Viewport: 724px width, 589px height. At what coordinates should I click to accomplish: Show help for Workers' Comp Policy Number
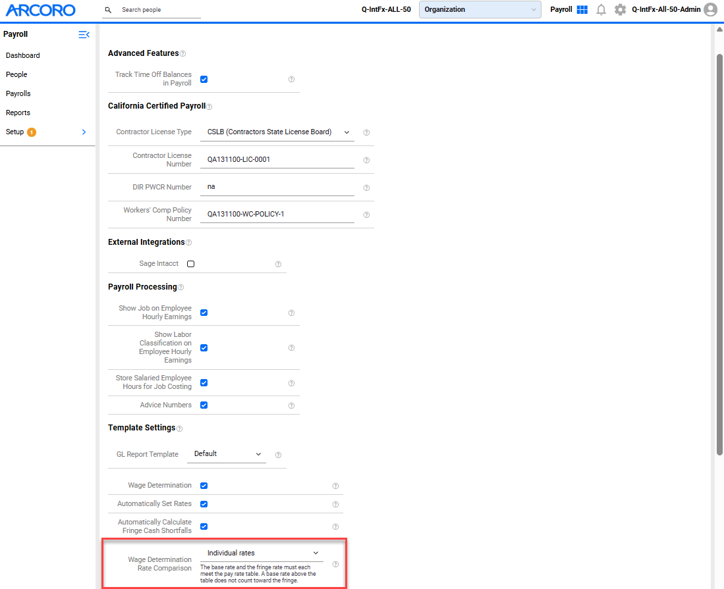pos(366,215)
